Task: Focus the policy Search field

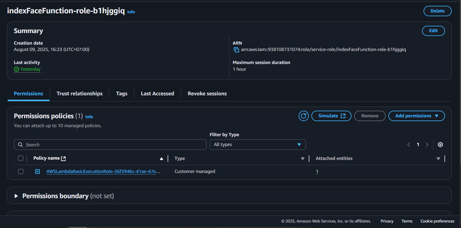Action: (110, 145)
